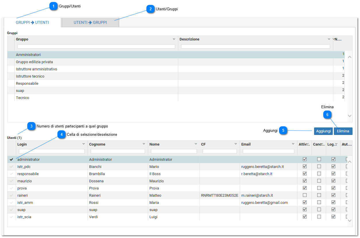Image resolution: width=360 pixels, height=238 pixels.
Task: Click the r.beretta@starch.it email cell
Action: click(268, 174)
